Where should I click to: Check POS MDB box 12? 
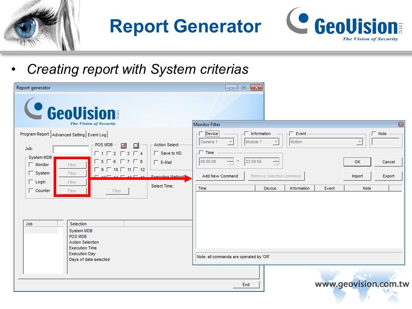(x=136, y=170)
